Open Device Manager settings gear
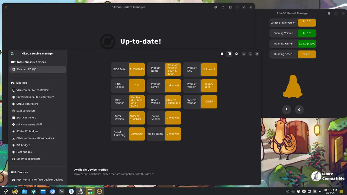This screenshot has width=347, height=195. [x=236, y=54]
